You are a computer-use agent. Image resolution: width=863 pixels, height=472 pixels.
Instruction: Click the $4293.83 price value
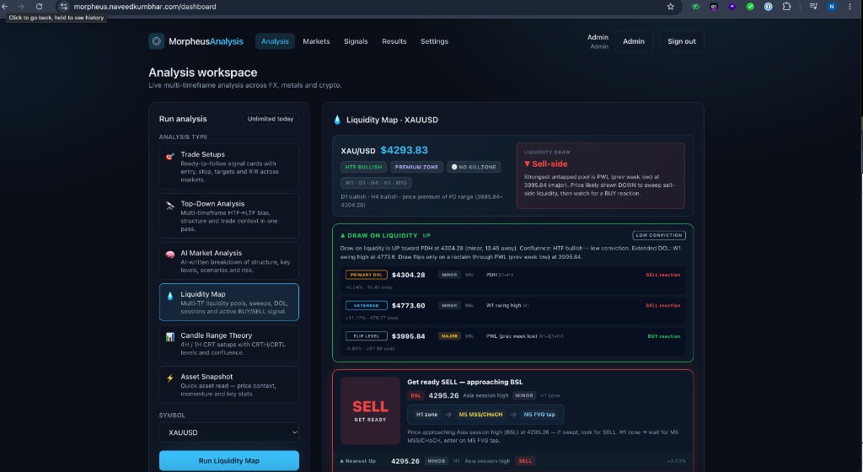tap(404, 150)
